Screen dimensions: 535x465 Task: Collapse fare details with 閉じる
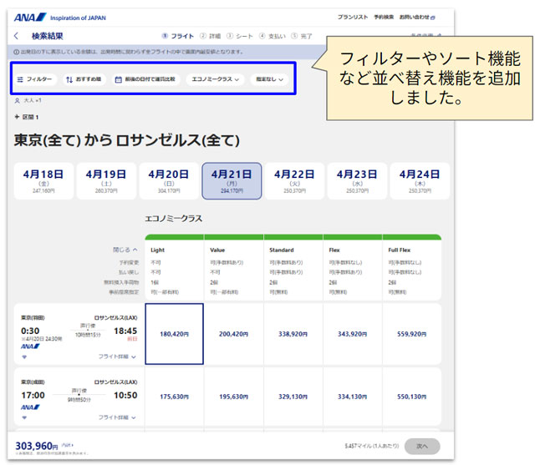(125, 250)
